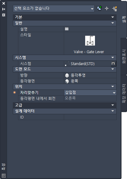The width and height of the screenshot is (127, 179).
Task: Collapse the 시스템 section header
Action: (x=65, y=57)
